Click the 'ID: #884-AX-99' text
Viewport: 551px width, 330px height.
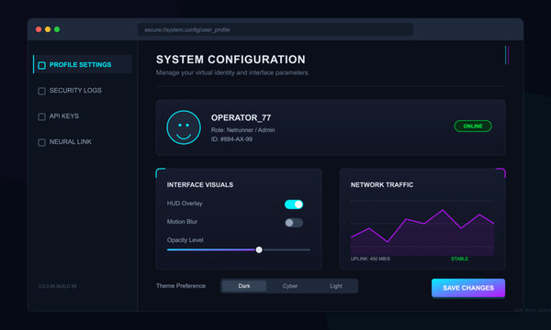(231, 139)
